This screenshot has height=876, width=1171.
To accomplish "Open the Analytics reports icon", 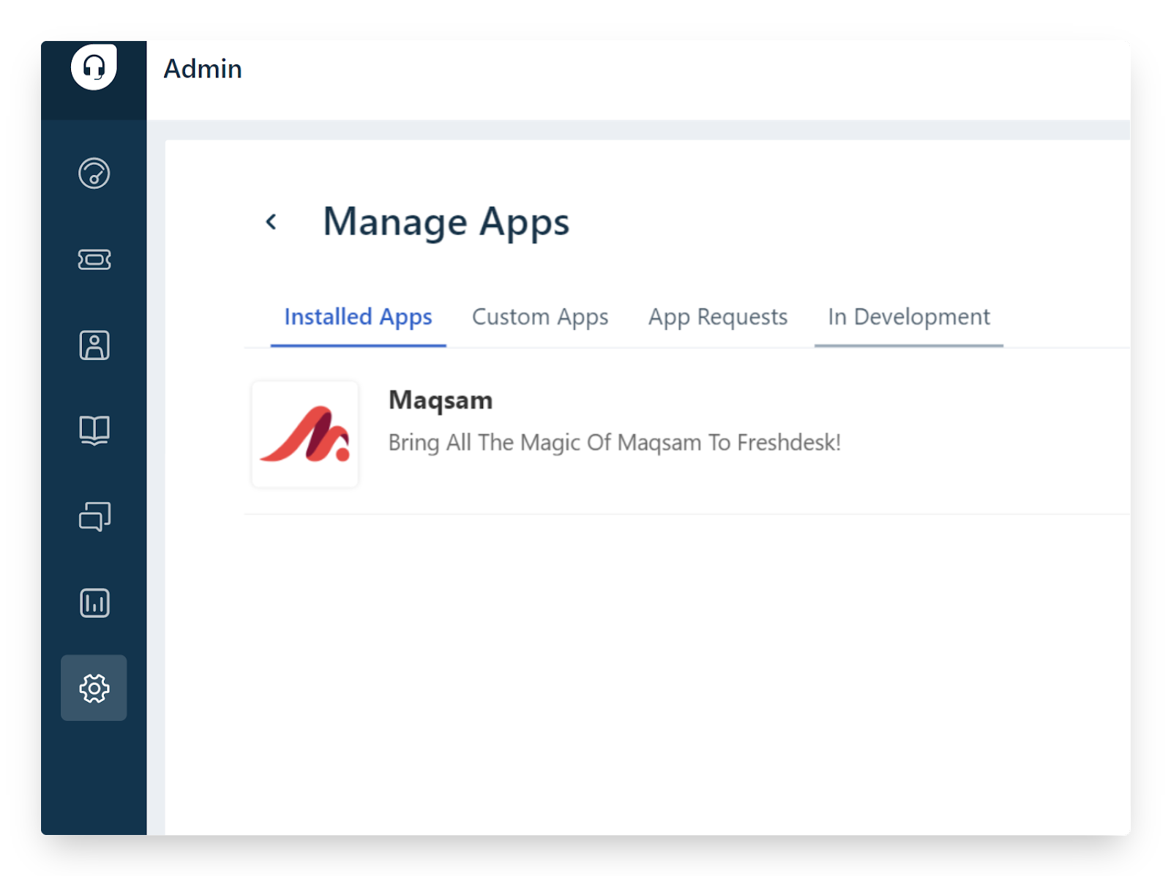I will 94,602.
